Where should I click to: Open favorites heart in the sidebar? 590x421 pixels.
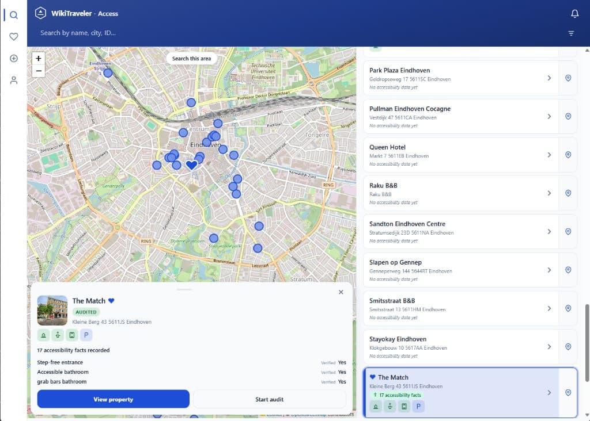point(14,36)
